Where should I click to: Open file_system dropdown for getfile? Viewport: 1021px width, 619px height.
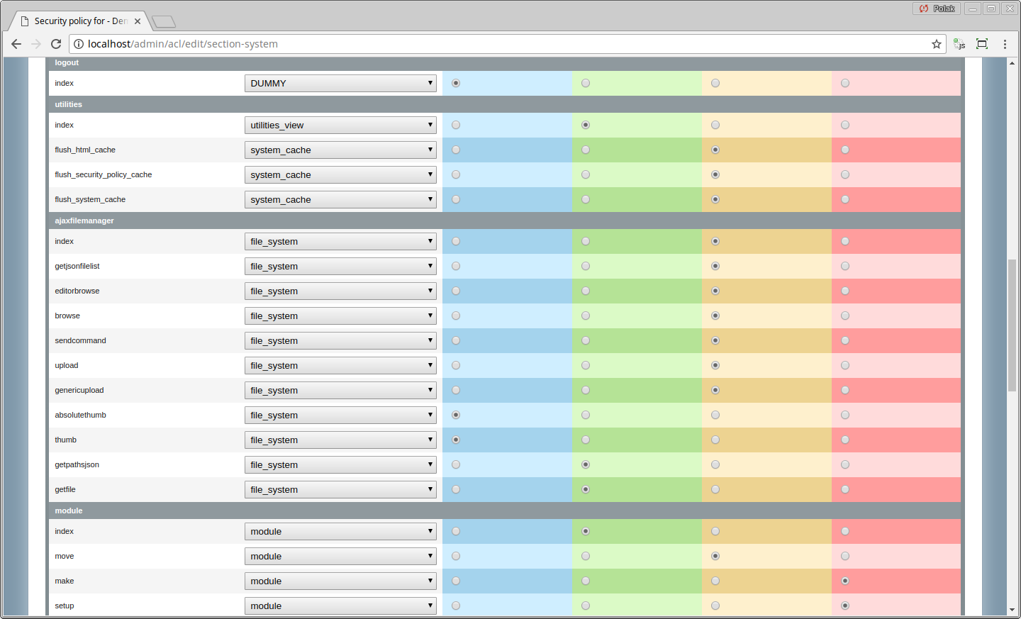click(x=340, y=489)
